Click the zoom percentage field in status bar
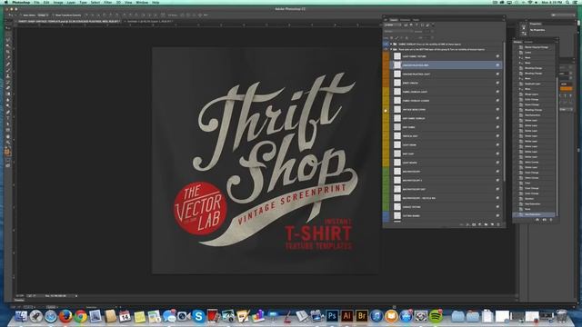This screenshot has width=582, height=327. coord(19,296)
